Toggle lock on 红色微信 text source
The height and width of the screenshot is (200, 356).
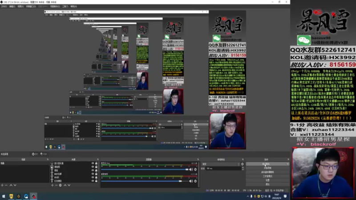(x=96, y=181)
